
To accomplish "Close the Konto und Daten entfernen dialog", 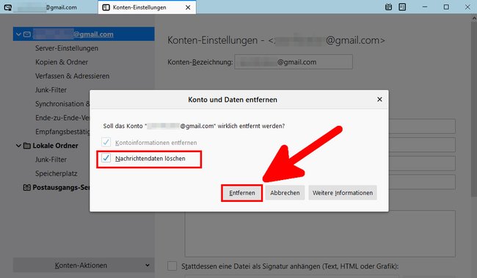I will [x=379, y=99].
